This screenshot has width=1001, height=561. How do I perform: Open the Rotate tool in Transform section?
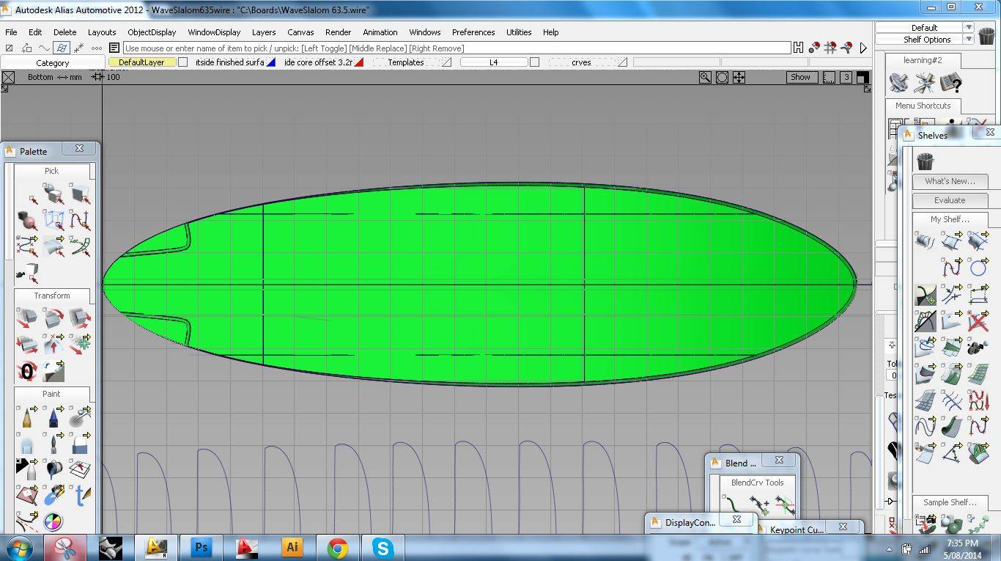coord(54,318)
